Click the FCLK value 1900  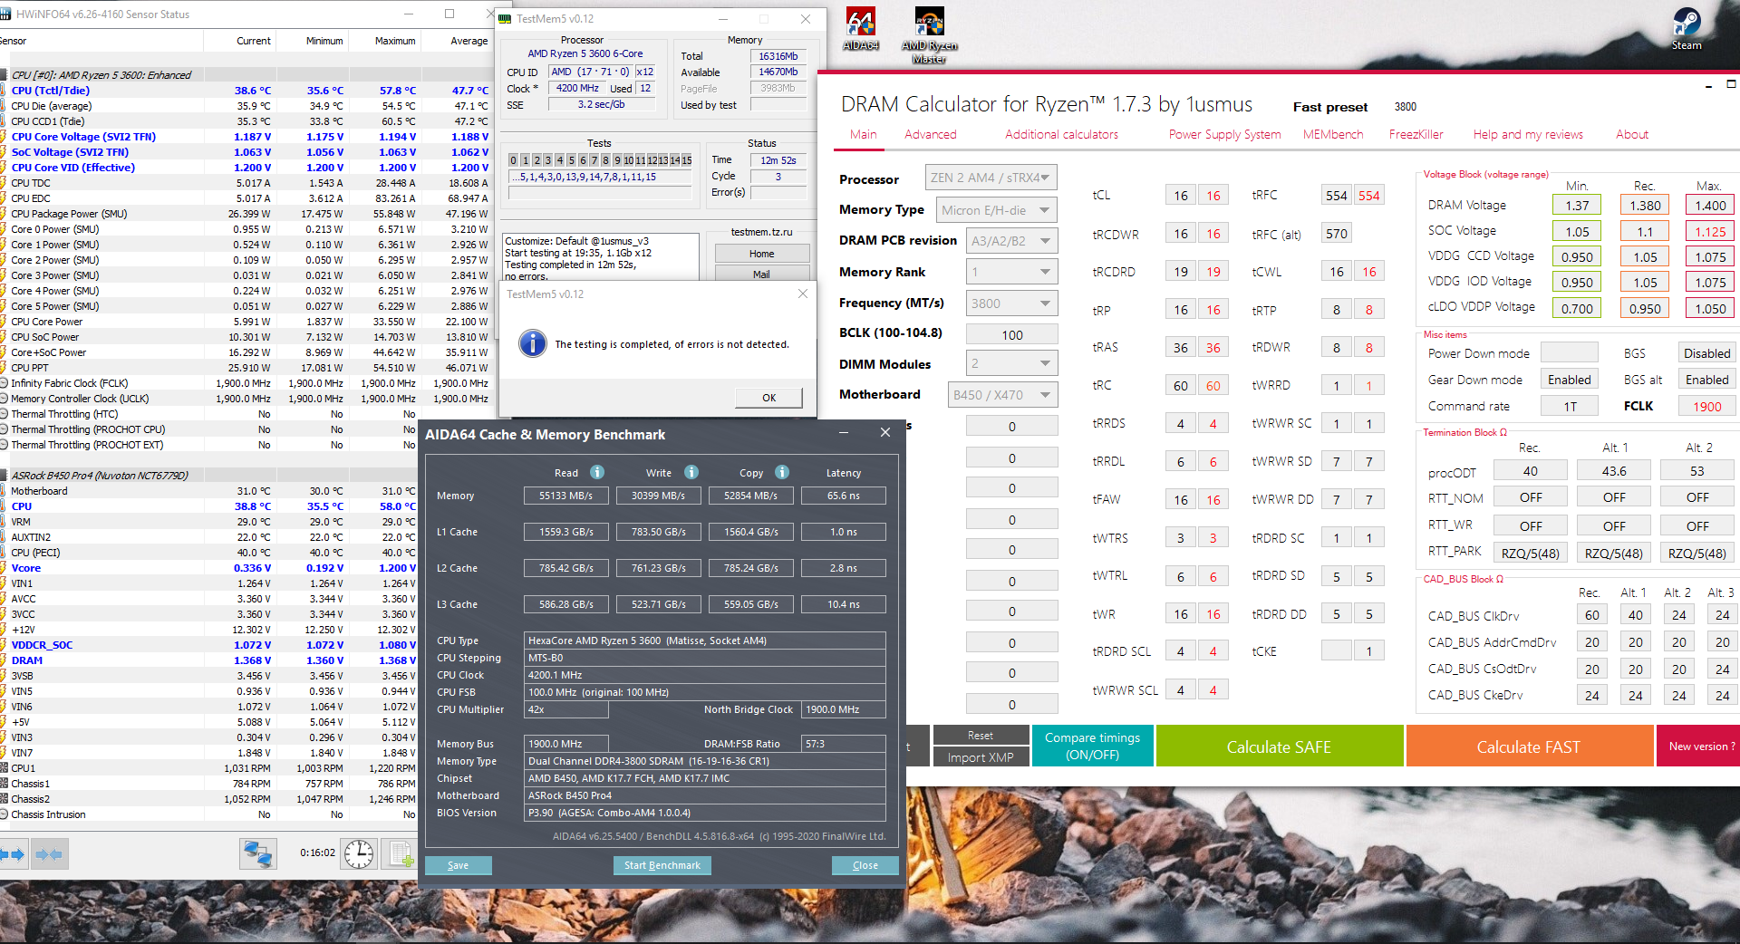tap(1706, 407)
